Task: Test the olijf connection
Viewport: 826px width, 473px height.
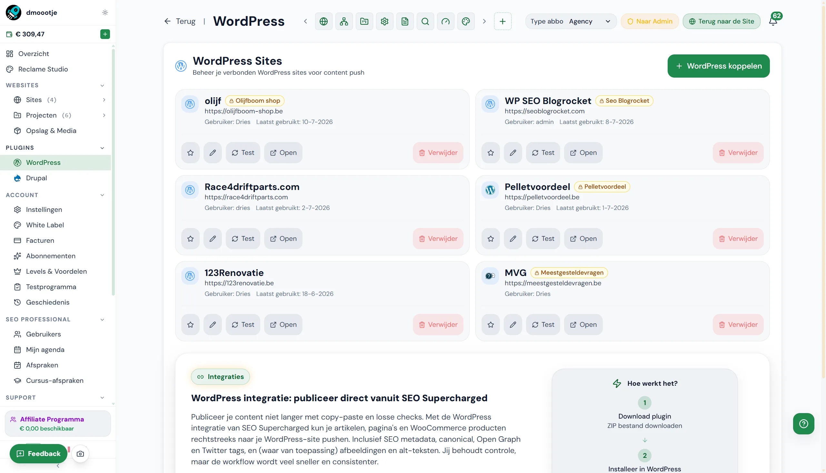Action: point(243,153)
